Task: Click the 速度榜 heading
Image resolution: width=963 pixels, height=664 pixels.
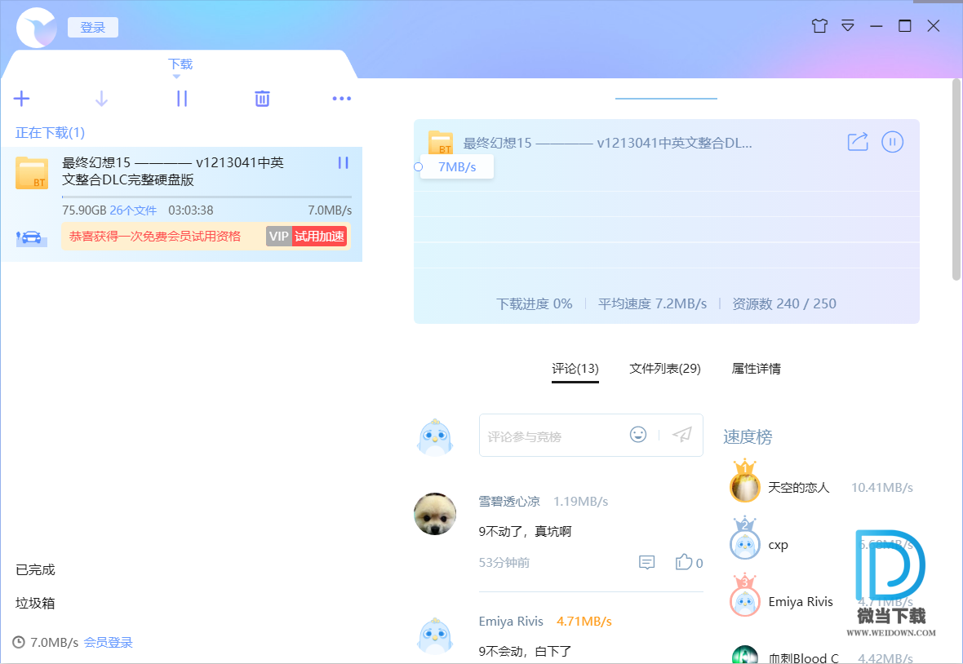Action: click(748, 437)
